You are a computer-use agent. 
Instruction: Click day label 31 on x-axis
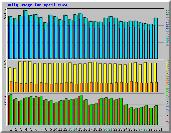[x=160, y=129]
